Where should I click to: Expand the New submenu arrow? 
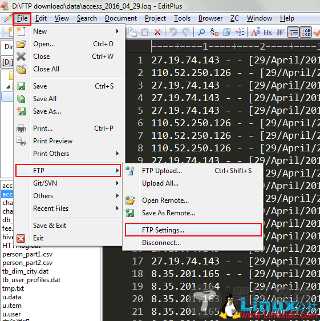tap(118, 31)
